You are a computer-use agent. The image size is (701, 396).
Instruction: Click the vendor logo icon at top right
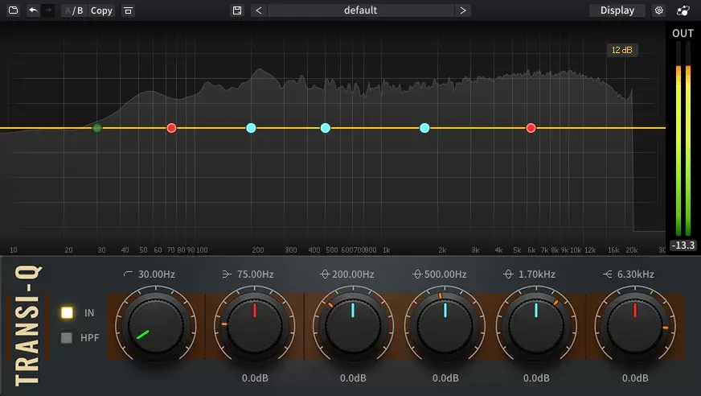(683, 10)
